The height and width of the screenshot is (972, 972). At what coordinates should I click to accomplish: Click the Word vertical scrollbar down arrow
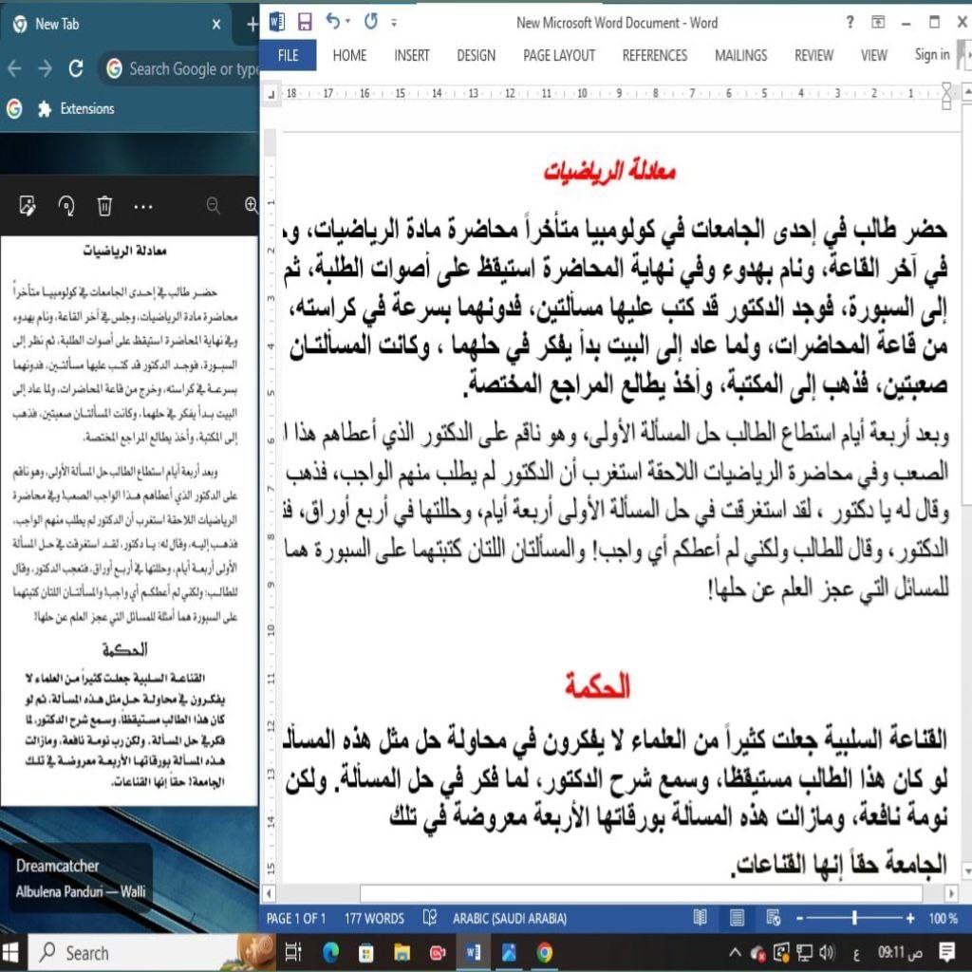(965, 871)
